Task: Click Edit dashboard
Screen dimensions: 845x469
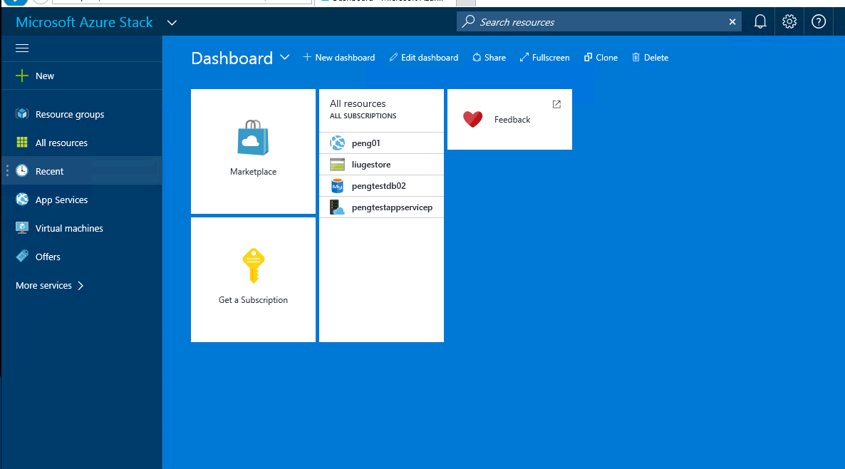Action: (x=424, y=57)
